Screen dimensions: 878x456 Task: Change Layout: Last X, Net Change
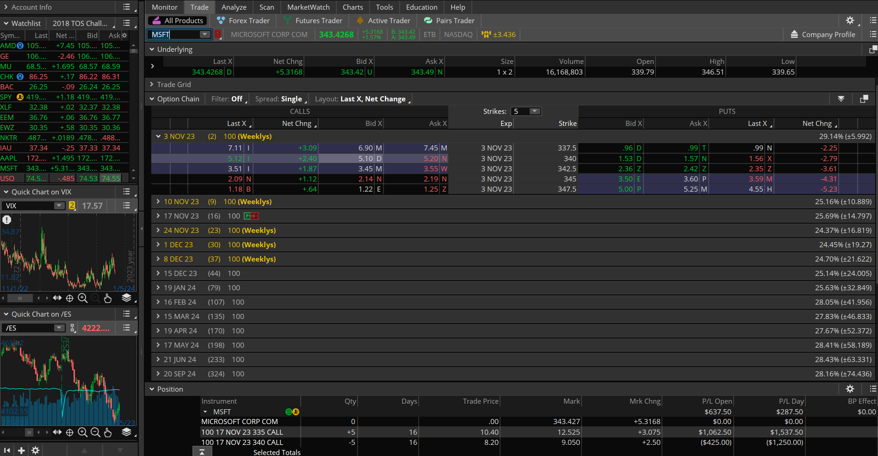tap(362, 99)
